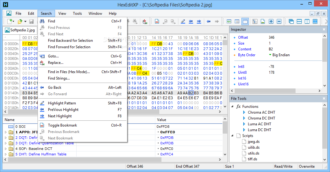The width and height of the screenshot is (330, 172).
Task: Expand the 3 DQT: Define Quantization Table row
Action: point(6,143)
